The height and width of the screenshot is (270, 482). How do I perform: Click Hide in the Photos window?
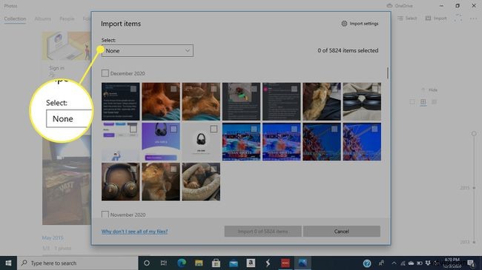[x=430, y=90]
